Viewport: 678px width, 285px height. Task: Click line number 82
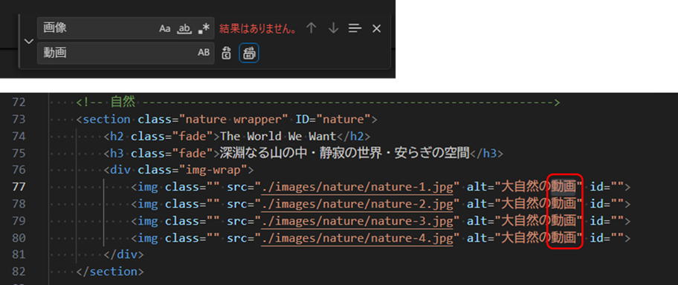[x=19, y=272]
